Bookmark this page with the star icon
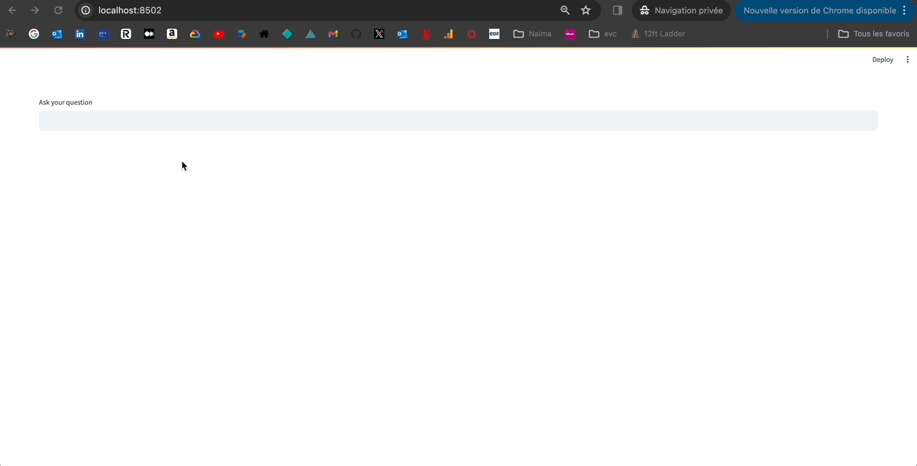Image resolution: width=917 pixels, height=466 pixels. click(x=586, y=10)
